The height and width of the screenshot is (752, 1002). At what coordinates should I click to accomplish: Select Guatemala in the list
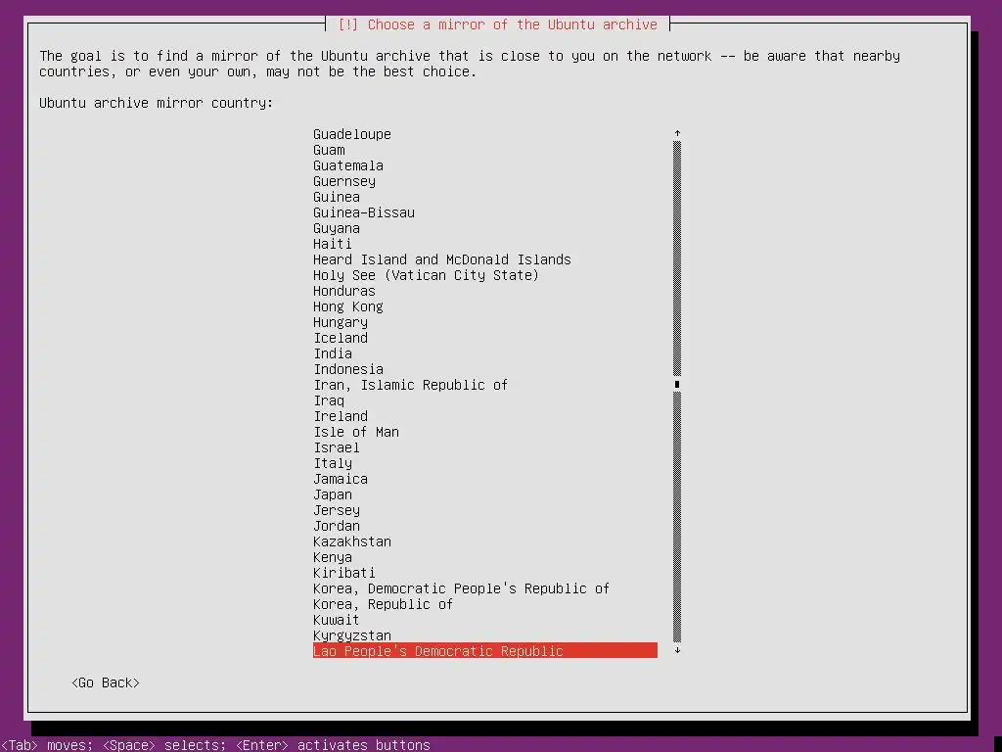(x=347, y=165)
